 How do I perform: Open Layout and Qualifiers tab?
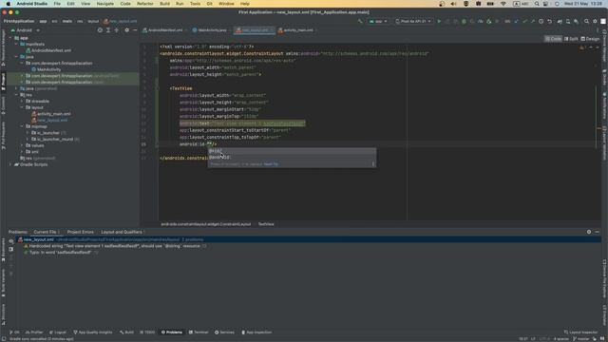point(122,232)
